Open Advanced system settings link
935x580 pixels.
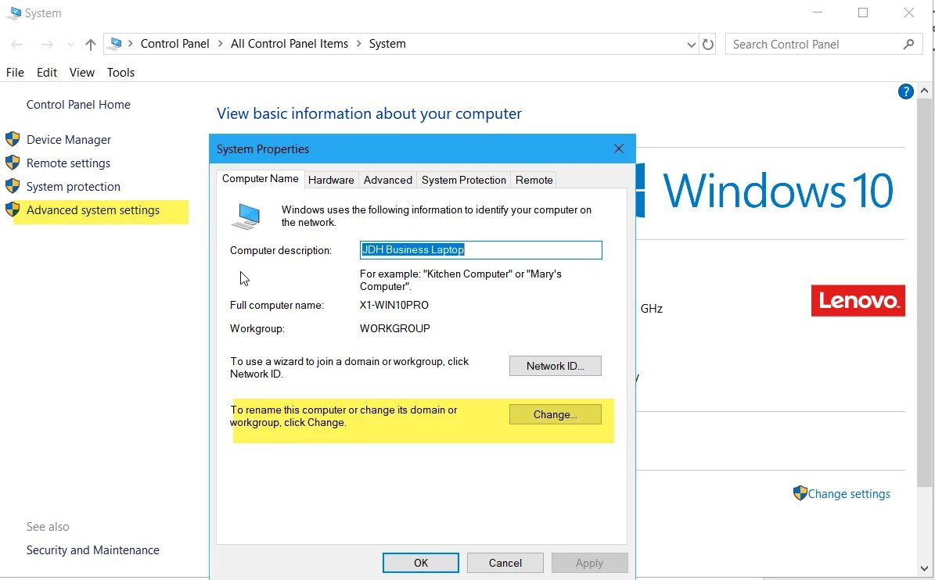(x=93, y=209)
